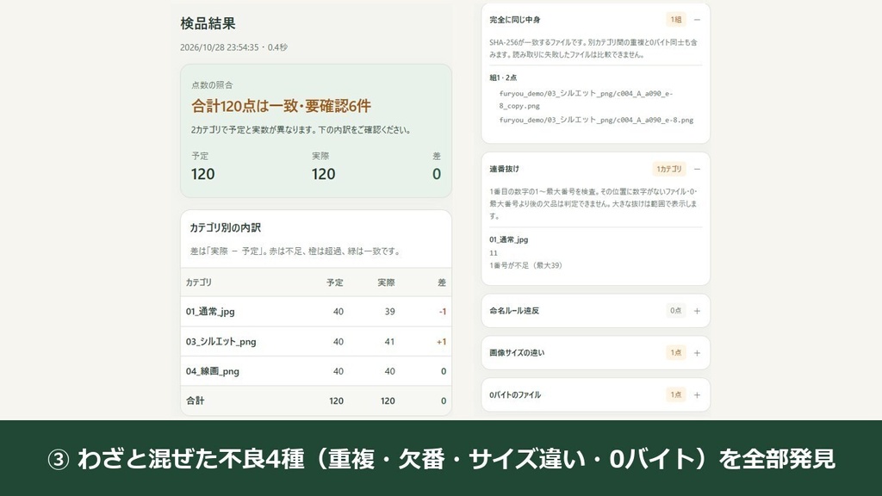This screenshot has width=882, height=496.
Task: Click the 1点 badge for 0バイトのファイル
Action: 675,394
